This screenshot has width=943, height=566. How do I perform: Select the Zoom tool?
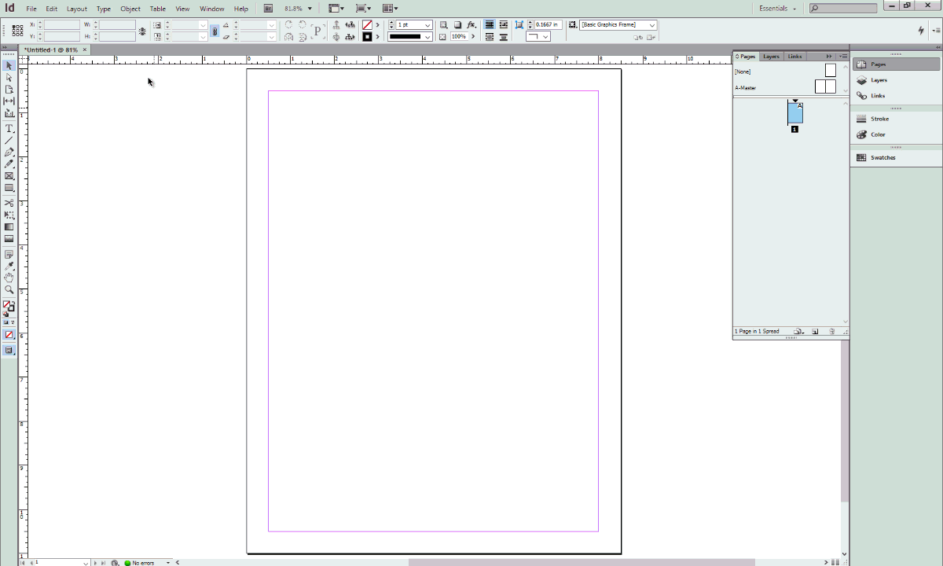click(9, 289)
